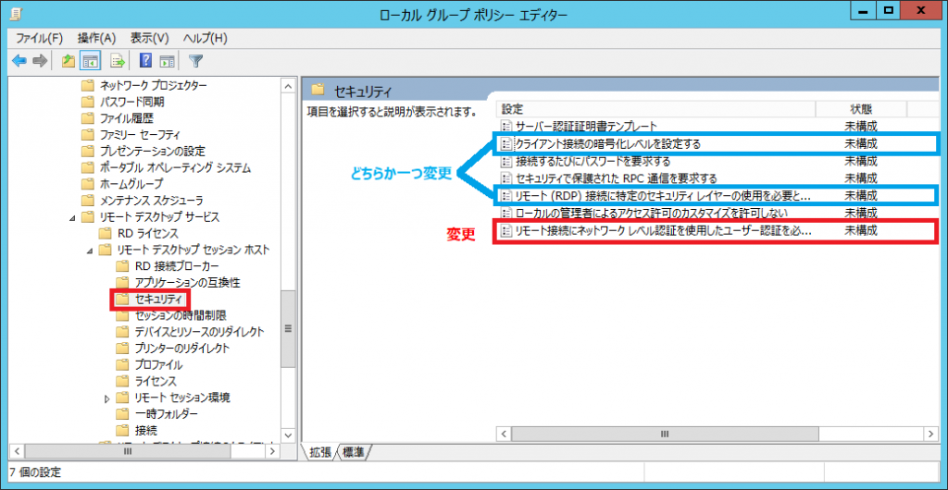Select the プロファイル tree folder
This screenshot has width=948, height=490.
click(158, 364)
